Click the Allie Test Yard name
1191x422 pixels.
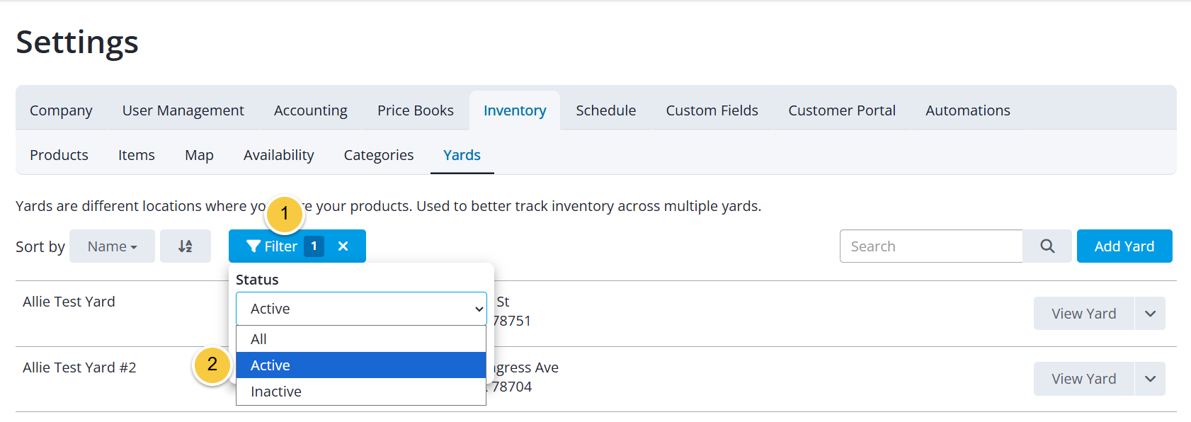[x=69, y=302]
